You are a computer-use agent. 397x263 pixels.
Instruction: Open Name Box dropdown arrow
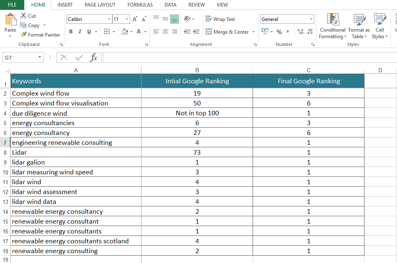click(40, 57)
